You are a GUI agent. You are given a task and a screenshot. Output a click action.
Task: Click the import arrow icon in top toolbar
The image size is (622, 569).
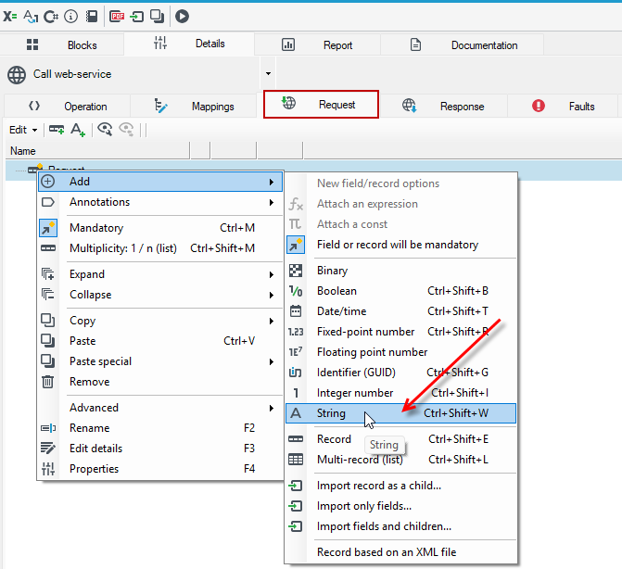click(137, 17)
